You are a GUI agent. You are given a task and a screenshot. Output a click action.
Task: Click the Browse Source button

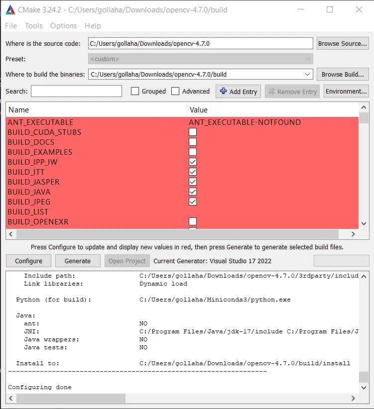343,44
